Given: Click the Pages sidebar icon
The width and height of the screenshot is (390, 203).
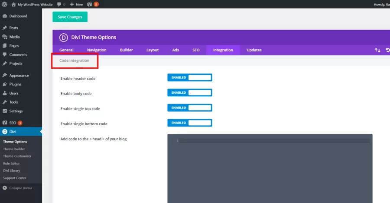Looking at the screenshot, I should coord(5,46).
